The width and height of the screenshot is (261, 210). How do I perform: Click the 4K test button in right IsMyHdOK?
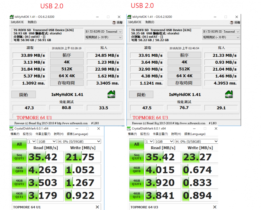(x=184, y=62)
